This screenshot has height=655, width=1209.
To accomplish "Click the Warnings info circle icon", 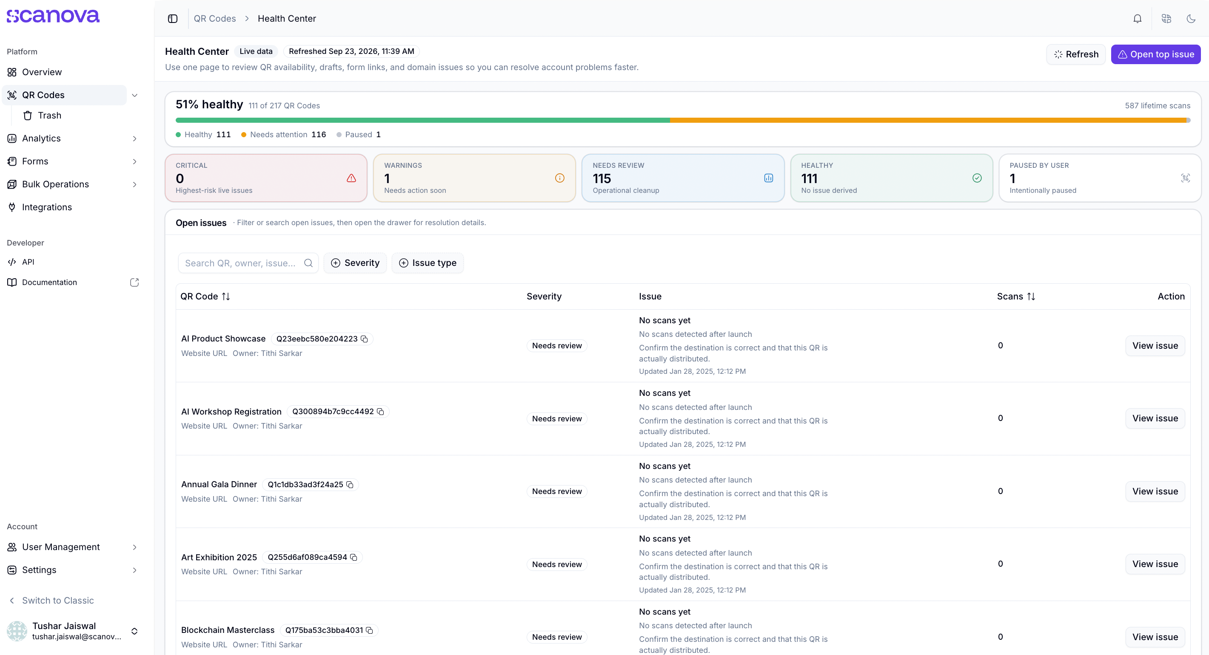I will [x=559, y=178].
